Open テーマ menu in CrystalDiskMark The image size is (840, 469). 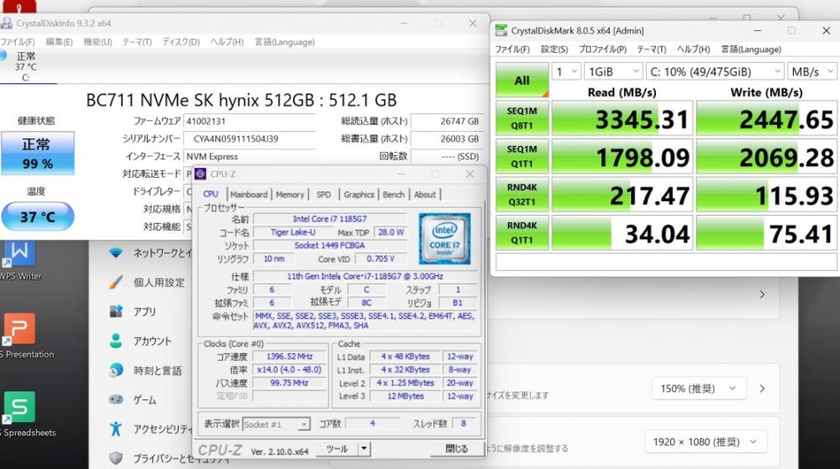(x=652, y=50)
